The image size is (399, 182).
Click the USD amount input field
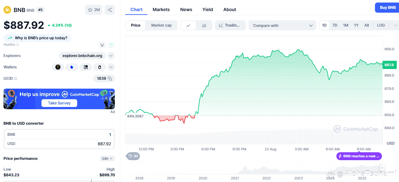coord(59,144)
